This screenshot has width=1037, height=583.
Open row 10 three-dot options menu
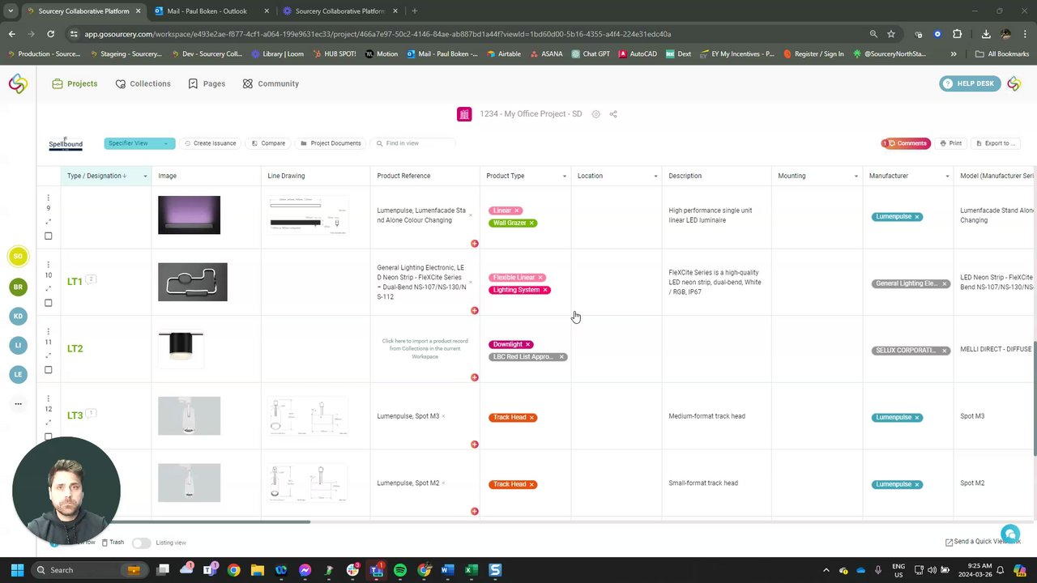[x=48, y=265]
